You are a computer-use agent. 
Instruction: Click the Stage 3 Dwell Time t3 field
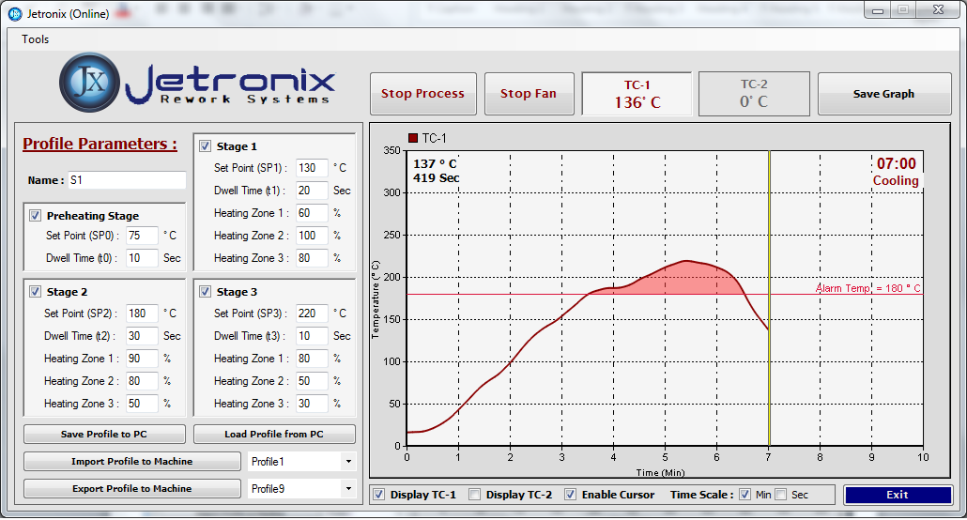point(312,336)
